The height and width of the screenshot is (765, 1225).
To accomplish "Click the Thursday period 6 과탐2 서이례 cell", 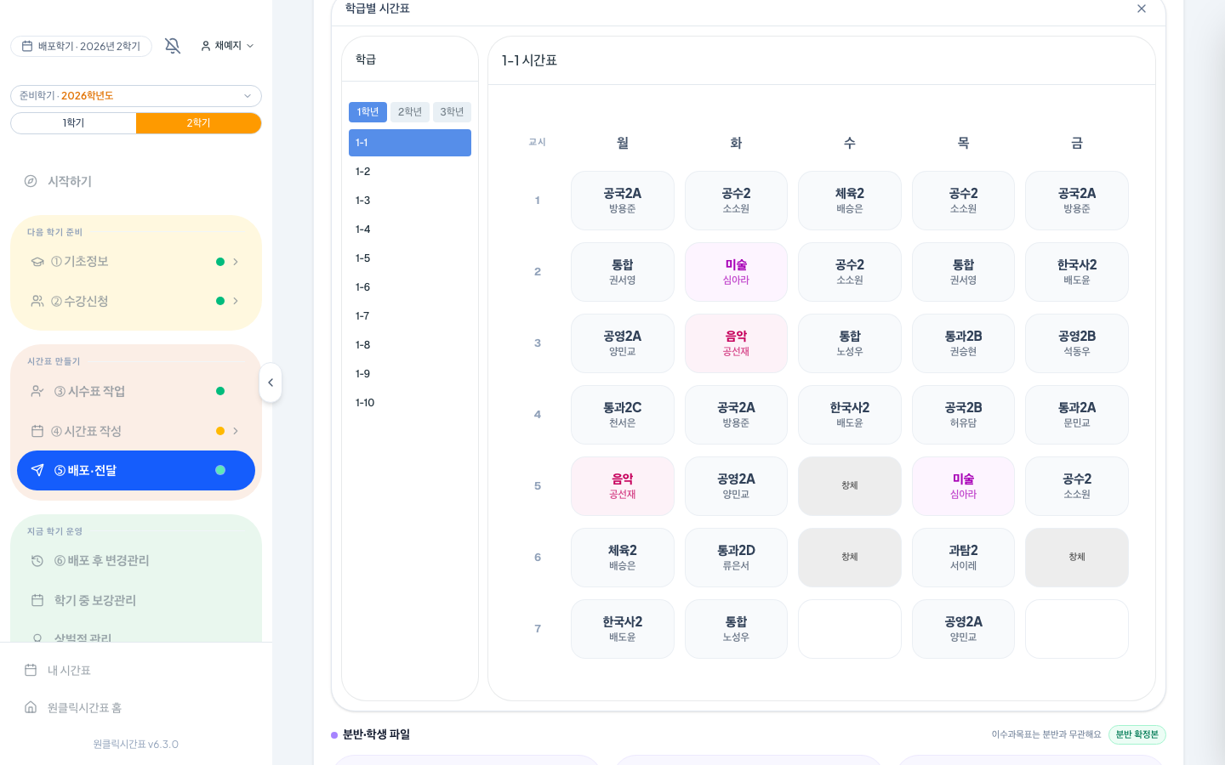I will click(x=963, y=558).
